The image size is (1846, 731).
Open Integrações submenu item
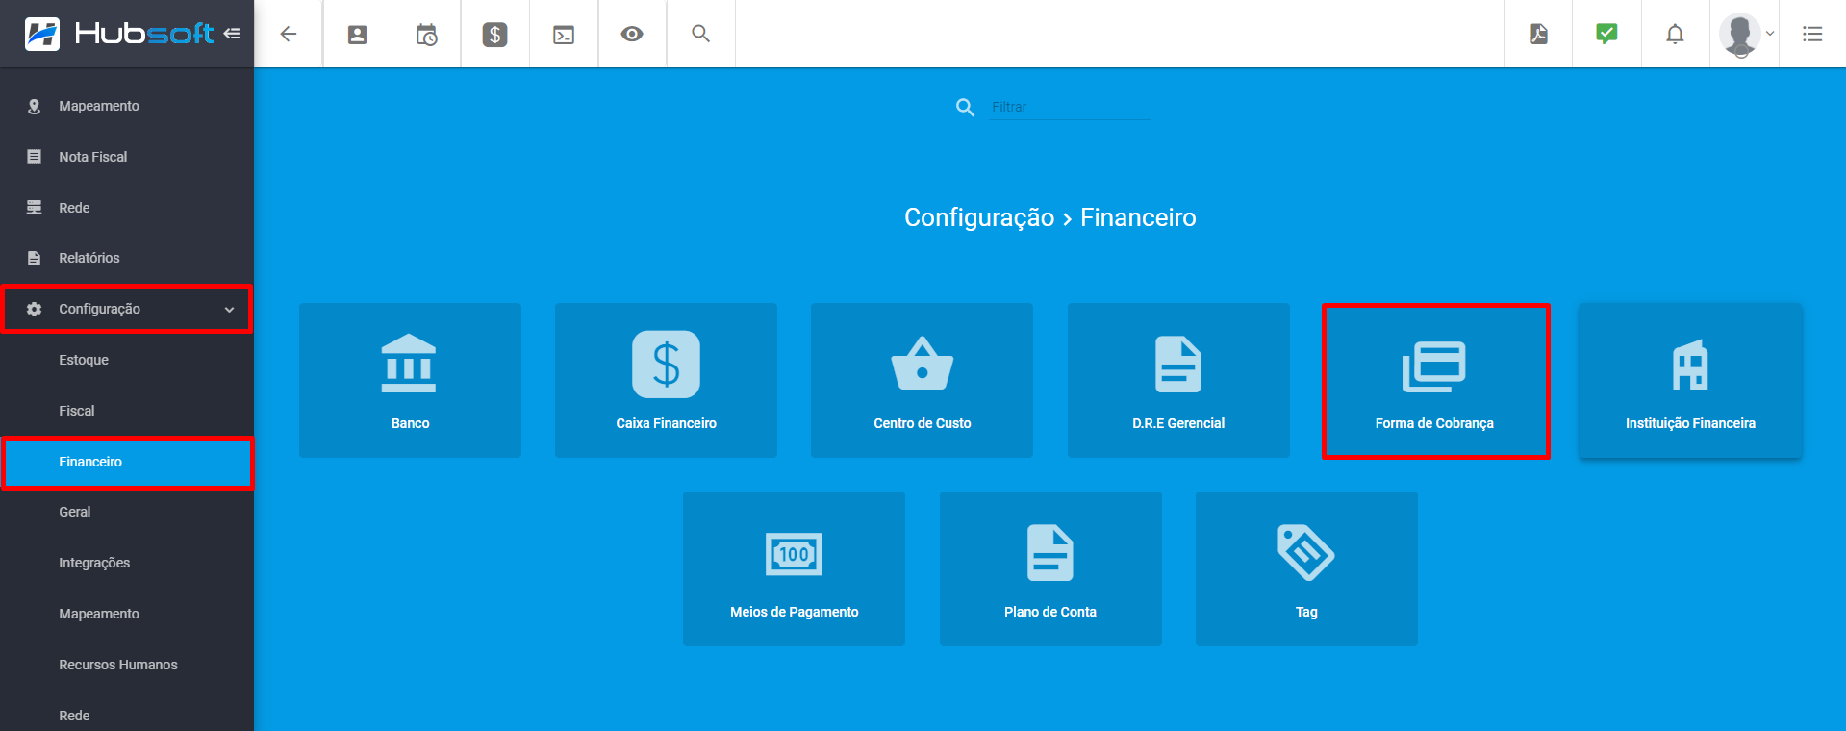coord(127,563)
